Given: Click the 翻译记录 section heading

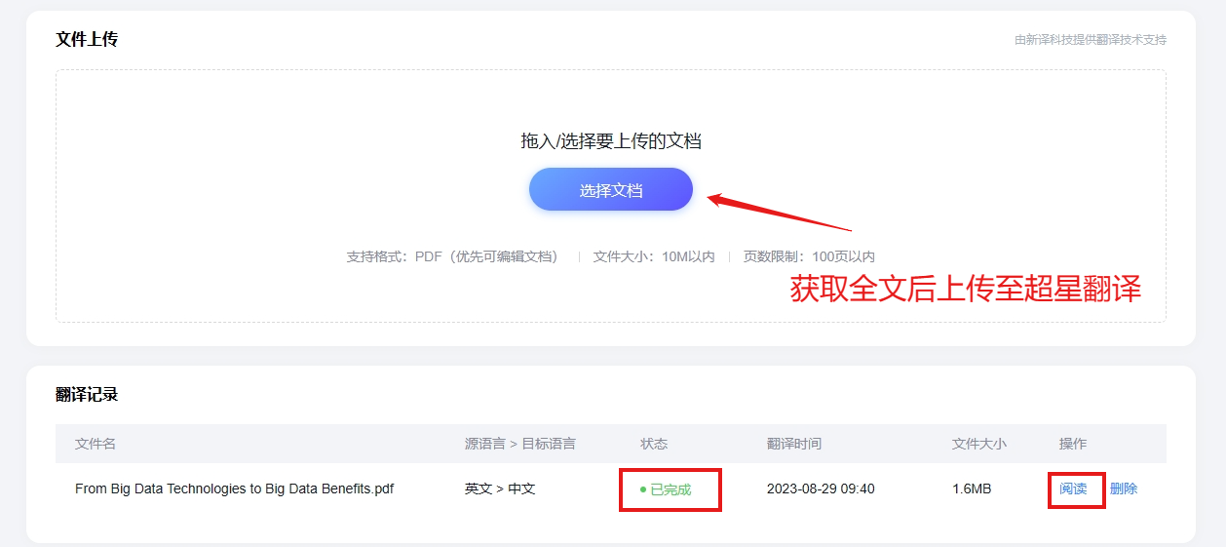Looking at the screenshot, I should [87, 394].
